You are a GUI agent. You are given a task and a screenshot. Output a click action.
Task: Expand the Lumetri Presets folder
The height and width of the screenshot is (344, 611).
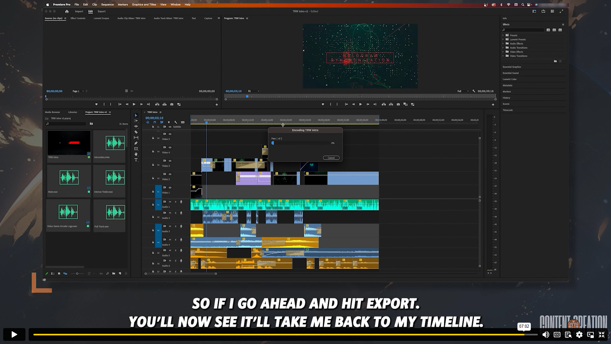tap(503, 39)
